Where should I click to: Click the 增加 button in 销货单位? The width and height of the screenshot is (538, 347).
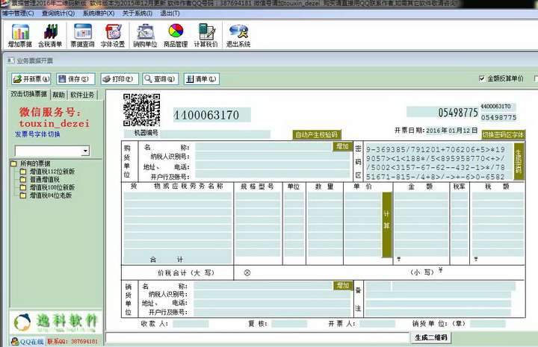[343, 285]
